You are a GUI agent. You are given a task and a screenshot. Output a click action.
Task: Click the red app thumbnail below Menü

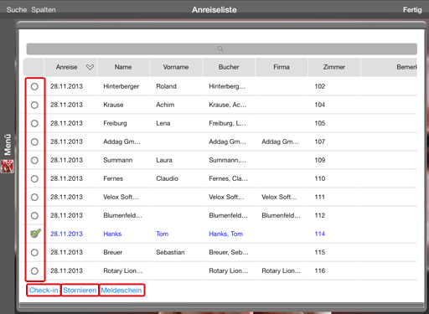[8, 166]
